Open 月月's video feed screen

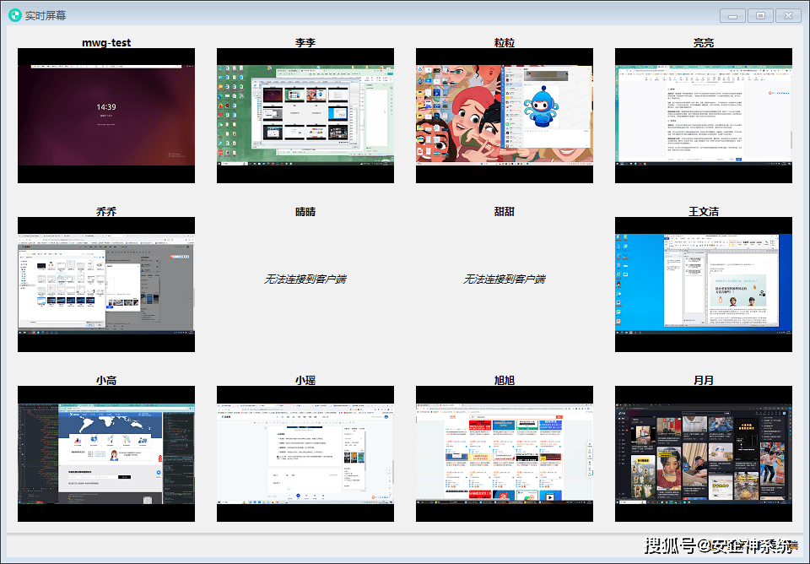coord(703,453)
